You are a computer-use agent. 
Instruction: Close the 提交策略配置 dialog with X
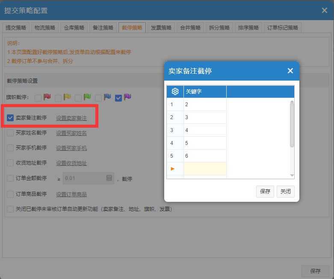[x=324, y=10]
